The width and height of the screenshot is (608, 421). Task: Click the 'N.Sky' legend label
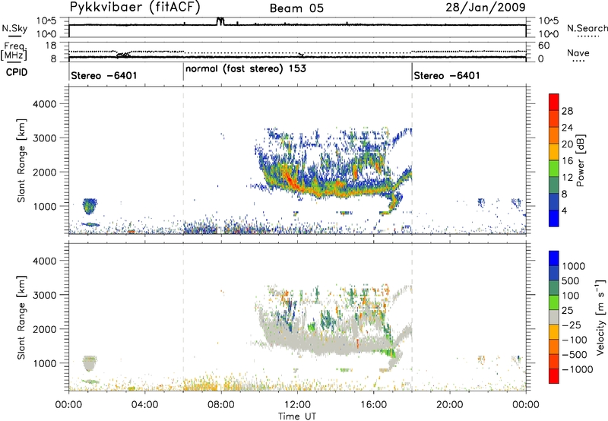pyautogui.click(x=14, y=28)
